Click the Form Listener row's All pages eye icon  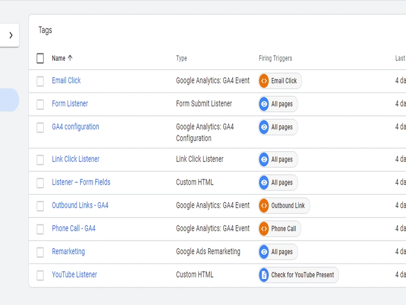(x=264, y=104)
